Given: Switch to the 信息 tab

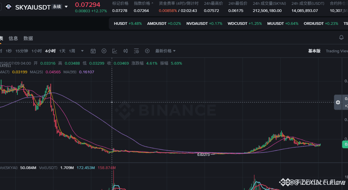Looking at the screenshot, I should tap(13, 38).
